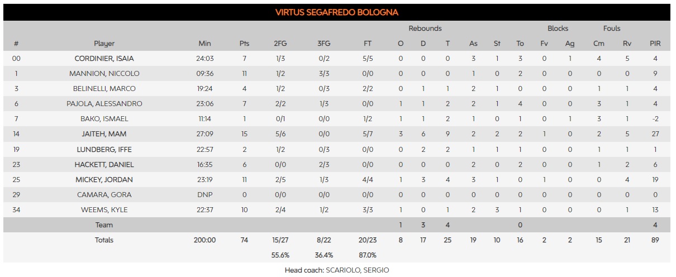Click WEEMS, KYLE player name

coord(104,210)
